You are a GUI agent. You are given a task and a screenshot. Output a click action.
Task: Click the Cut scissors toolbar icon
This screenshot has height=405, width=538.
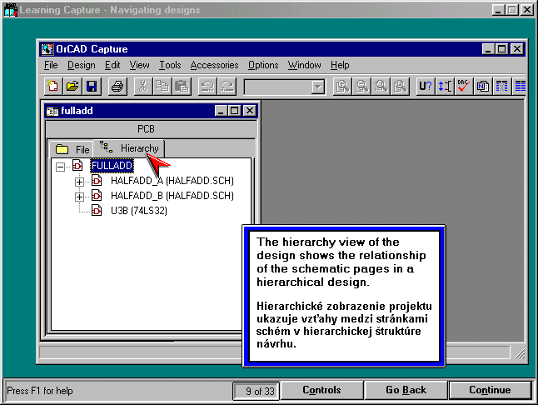[143, 86]
